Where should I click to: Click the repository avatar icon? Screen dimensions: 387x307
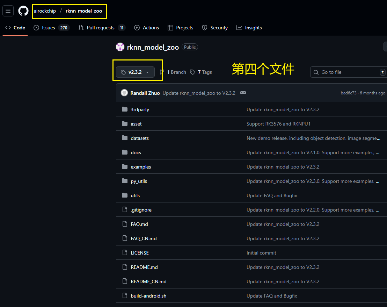[120, 47]
